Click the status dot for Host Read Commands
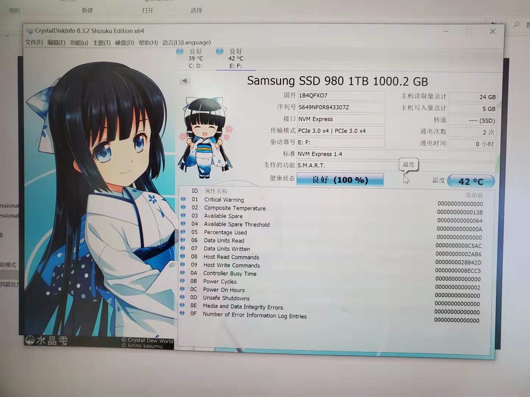 pyautogui.click(x=183, y=256)
